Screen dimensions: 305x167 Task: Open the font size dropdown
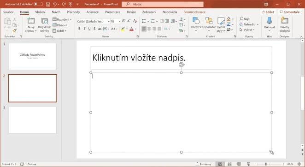119,21
